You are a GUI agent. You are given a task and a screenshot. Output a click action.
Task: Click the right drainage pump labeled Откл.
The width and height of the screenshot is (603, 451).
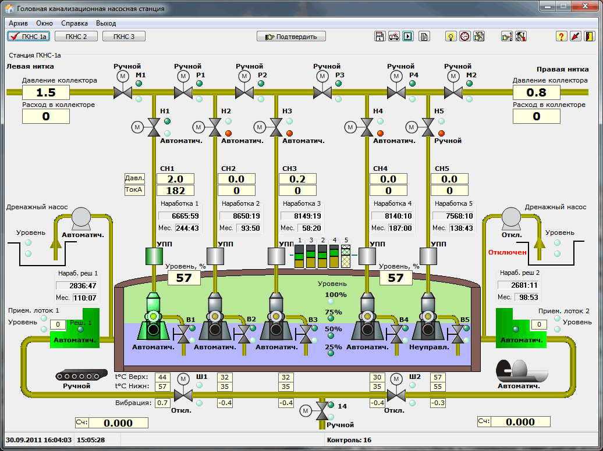[x=511, y=218]
